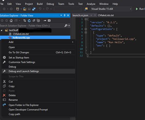Click the pin icon on launch.vs.json tab
Image resolution: width=145 pixels, height=120 pixels.
pos(91,15)
